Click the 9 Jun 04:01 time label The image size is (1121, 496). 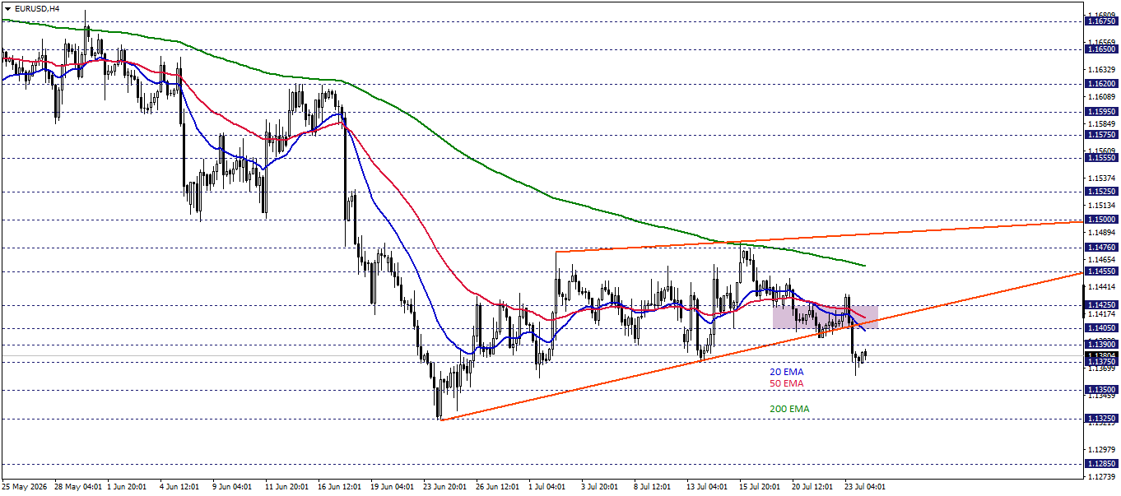pyautogui.click(x=231, y=487)
